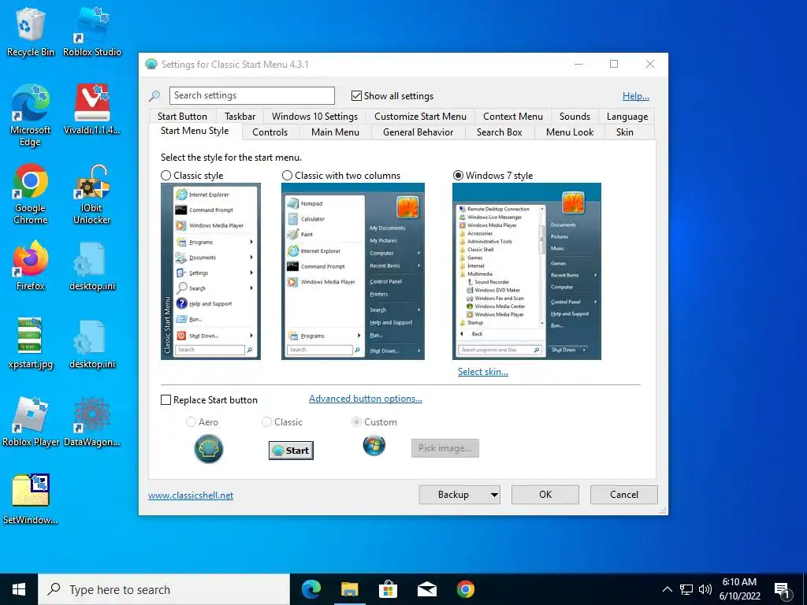This screenshot has width=807, height=605.
Task: Click the Cancel button
Action: click(x=624, y=495)
